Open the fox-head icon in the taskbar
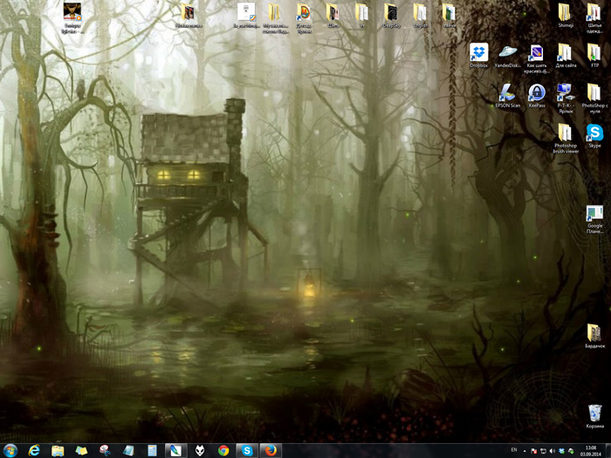 200,451
